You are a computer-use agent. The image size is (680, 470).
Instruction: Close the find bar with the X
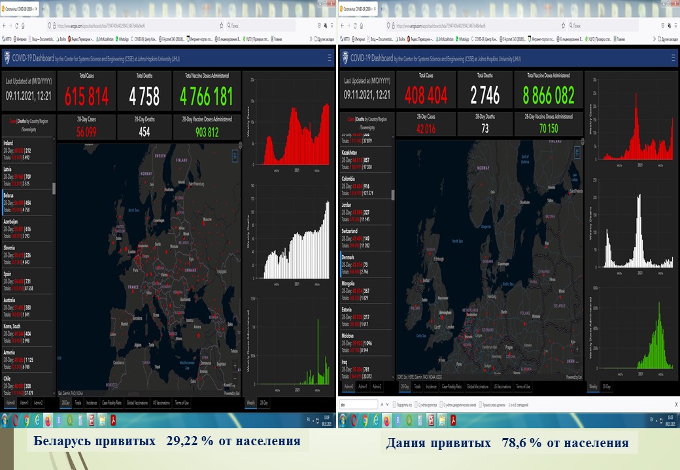click(x=675, y=405)
